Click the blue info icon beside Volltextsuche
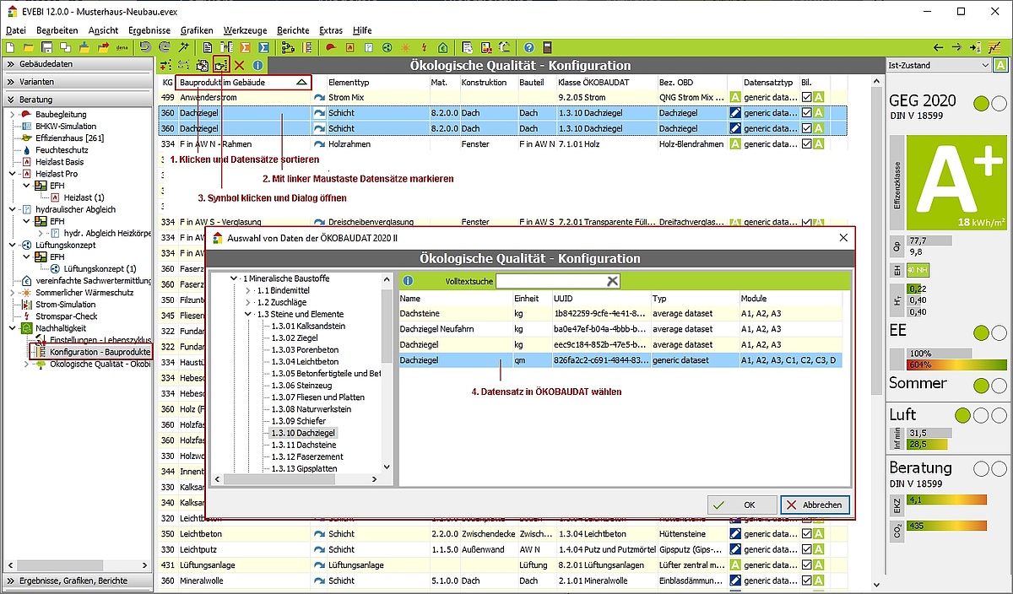This screenshot has height=594, width=1013. 408,281
